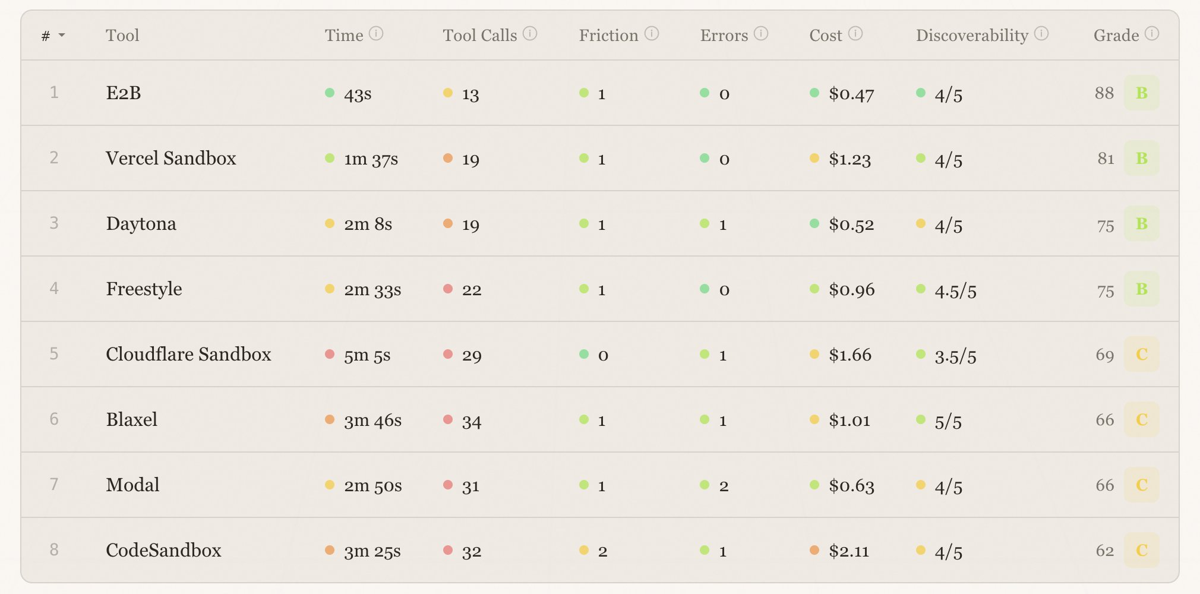Click the info icon next to Tool Calls

tap(530, 34)
